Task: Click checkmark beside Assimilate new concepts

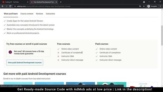Action: (x=5, y=25)
